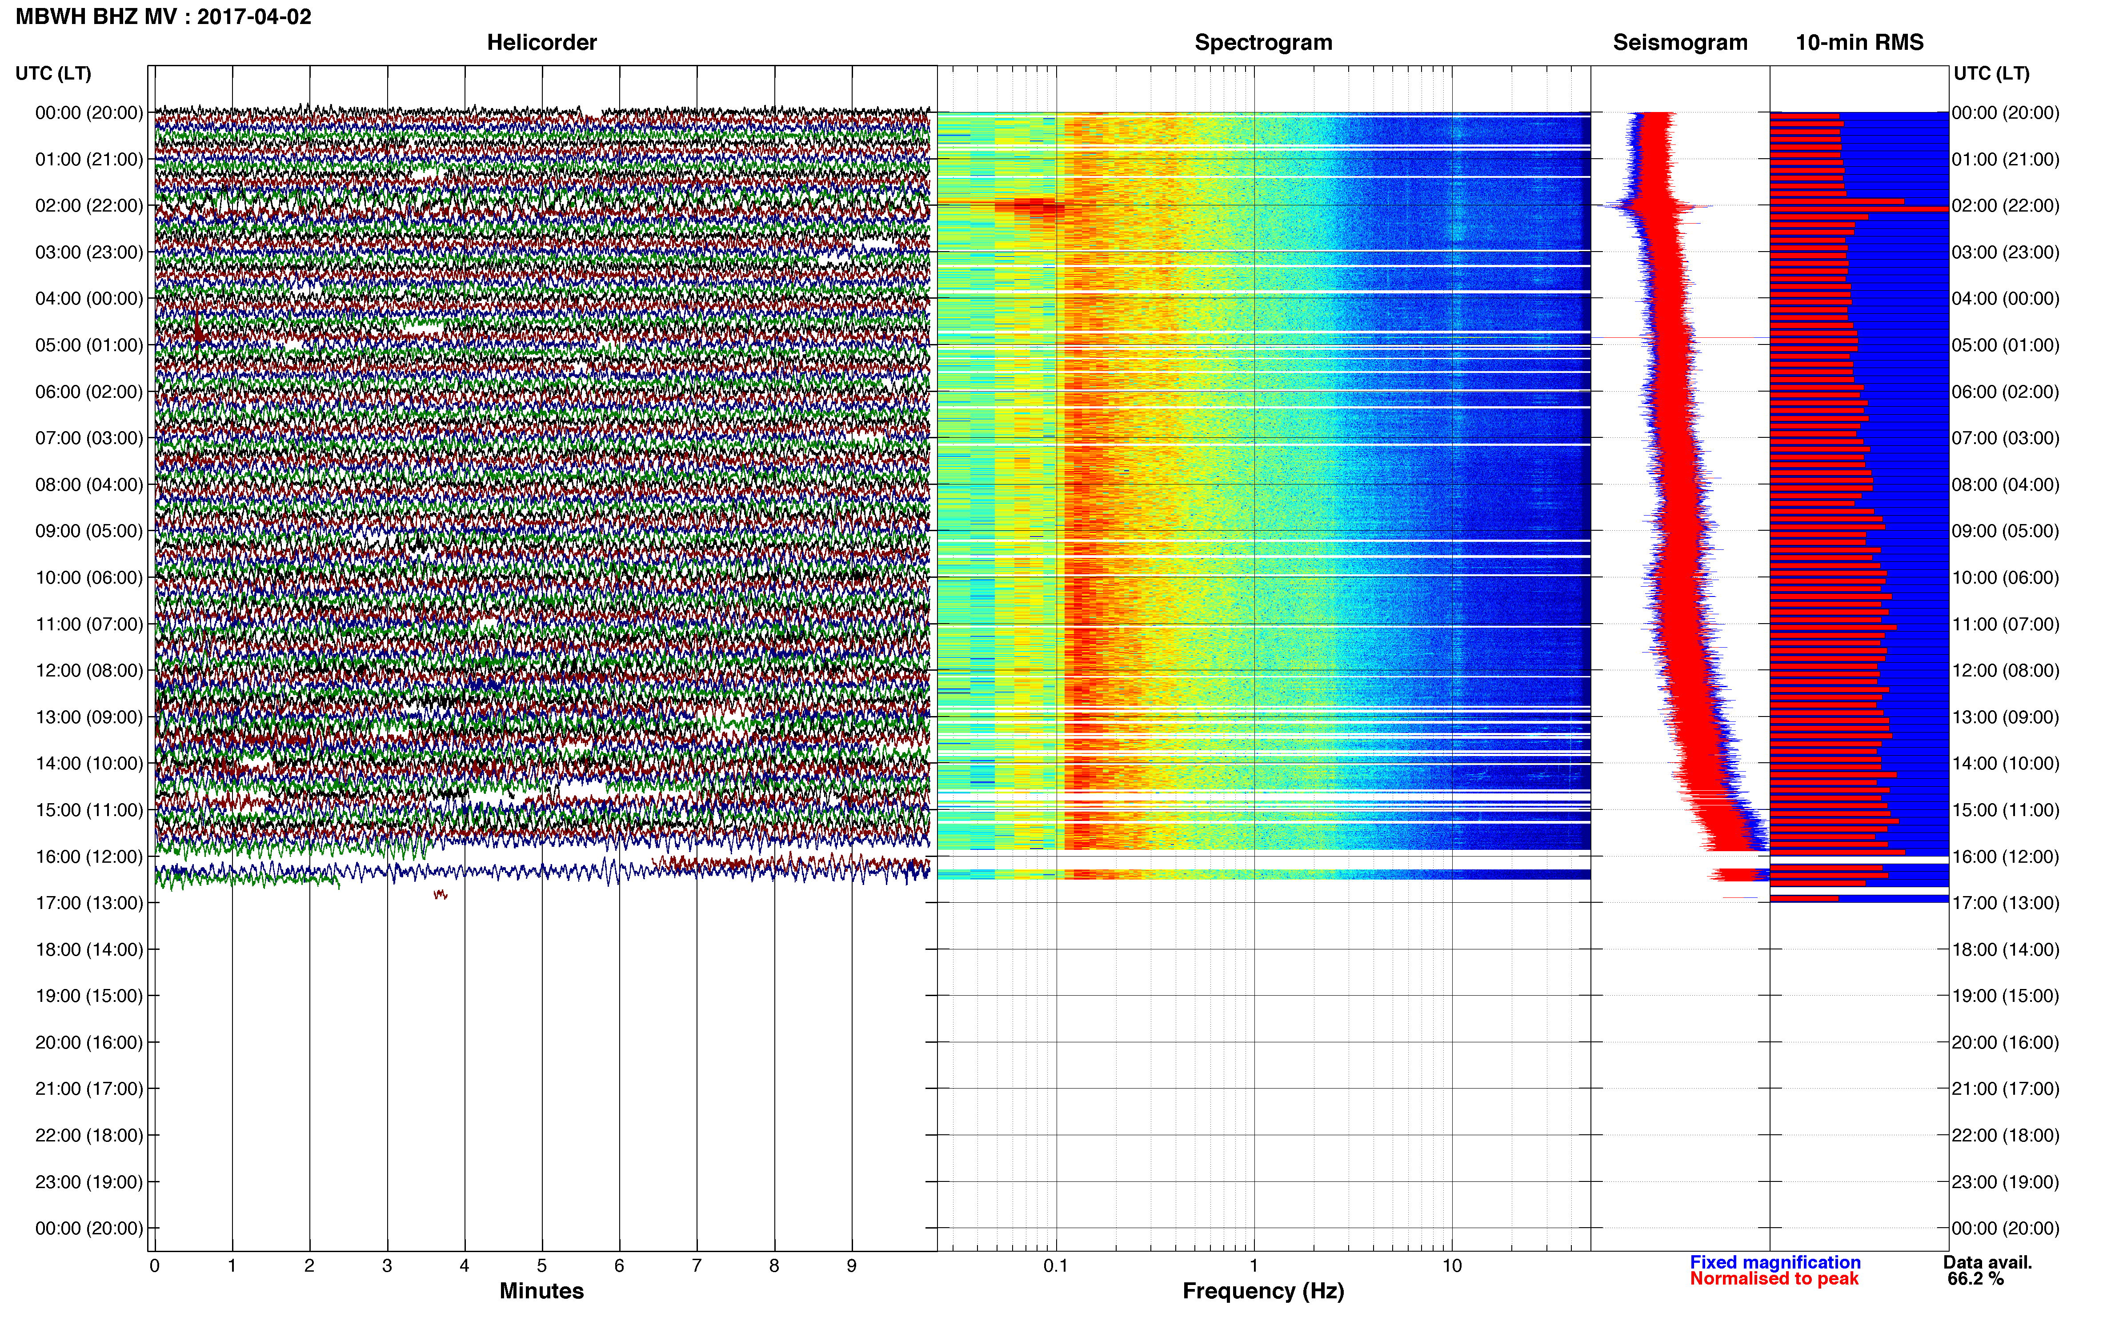The width and height of the screenshot is (2107, 1317).
Task: Click the 'Frequency (Hz)' x-axis label
Action: [1263, 1291]
